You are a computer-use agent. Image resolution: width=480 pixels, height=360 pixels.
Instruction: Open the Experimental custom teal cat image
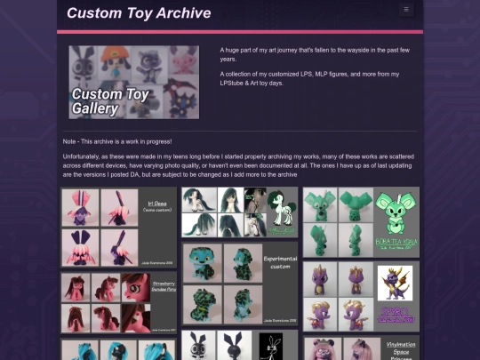(x=240, y=284)
